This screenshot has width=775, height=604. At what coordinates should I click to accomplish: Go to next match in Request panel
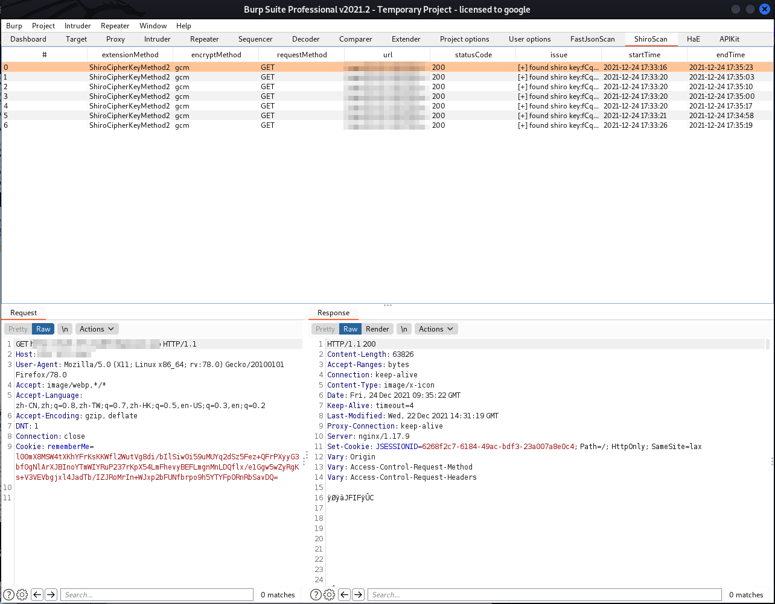click(x=51, y=594)
